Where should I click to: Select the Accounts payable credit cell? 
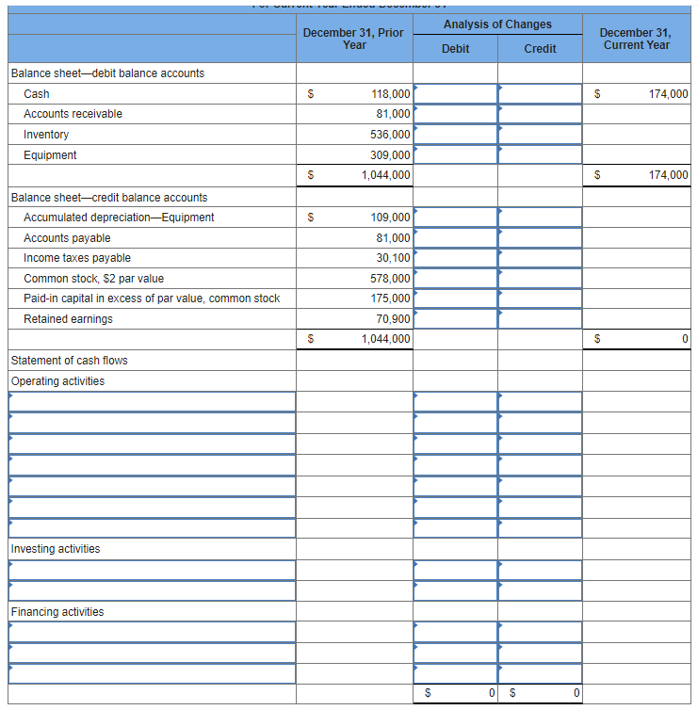pyautogui.click(x=540, y=237)
